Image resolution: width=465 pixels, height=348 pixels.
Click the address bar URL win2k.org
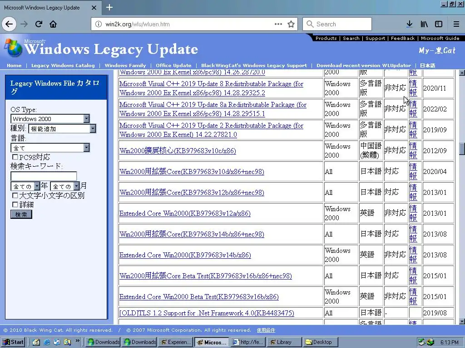tap(138, 24)
